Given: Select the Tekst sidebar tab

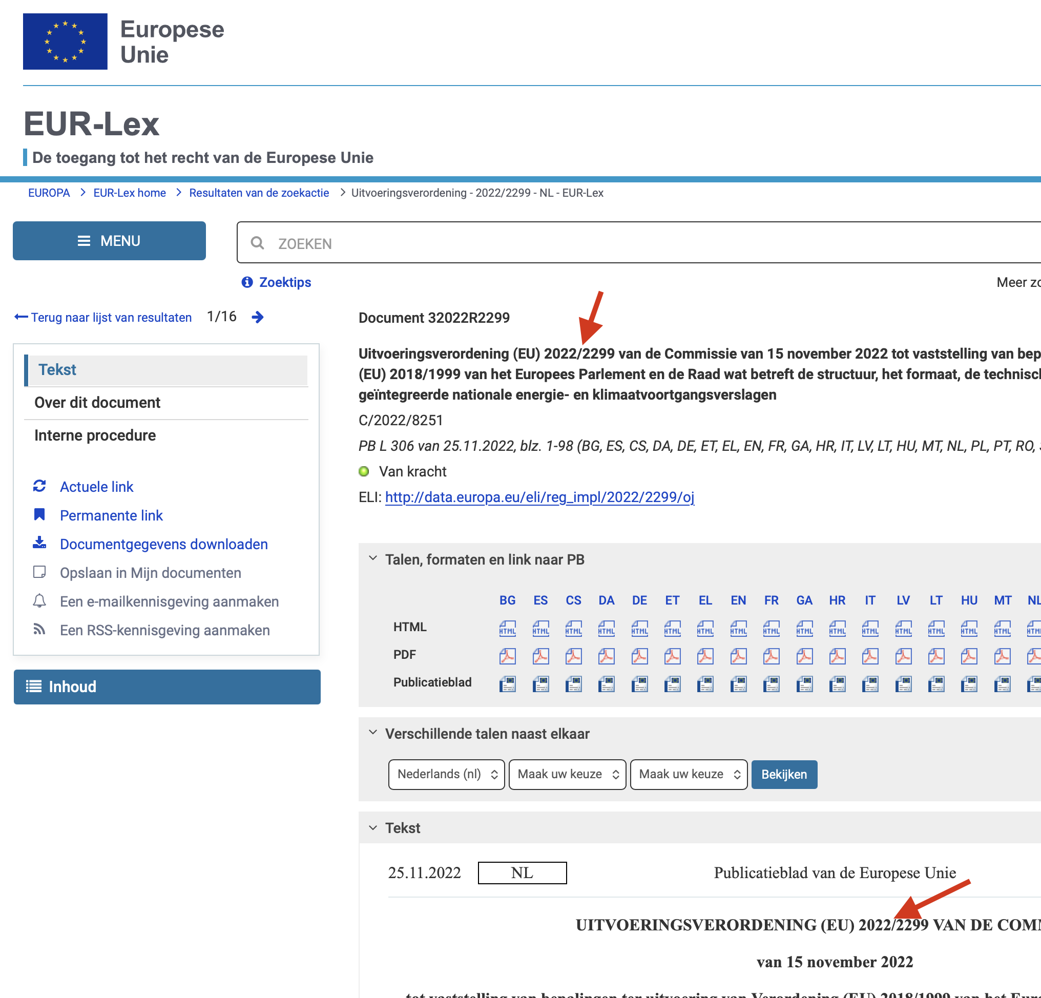Looking at the screenshot, I should click(165, 370).
